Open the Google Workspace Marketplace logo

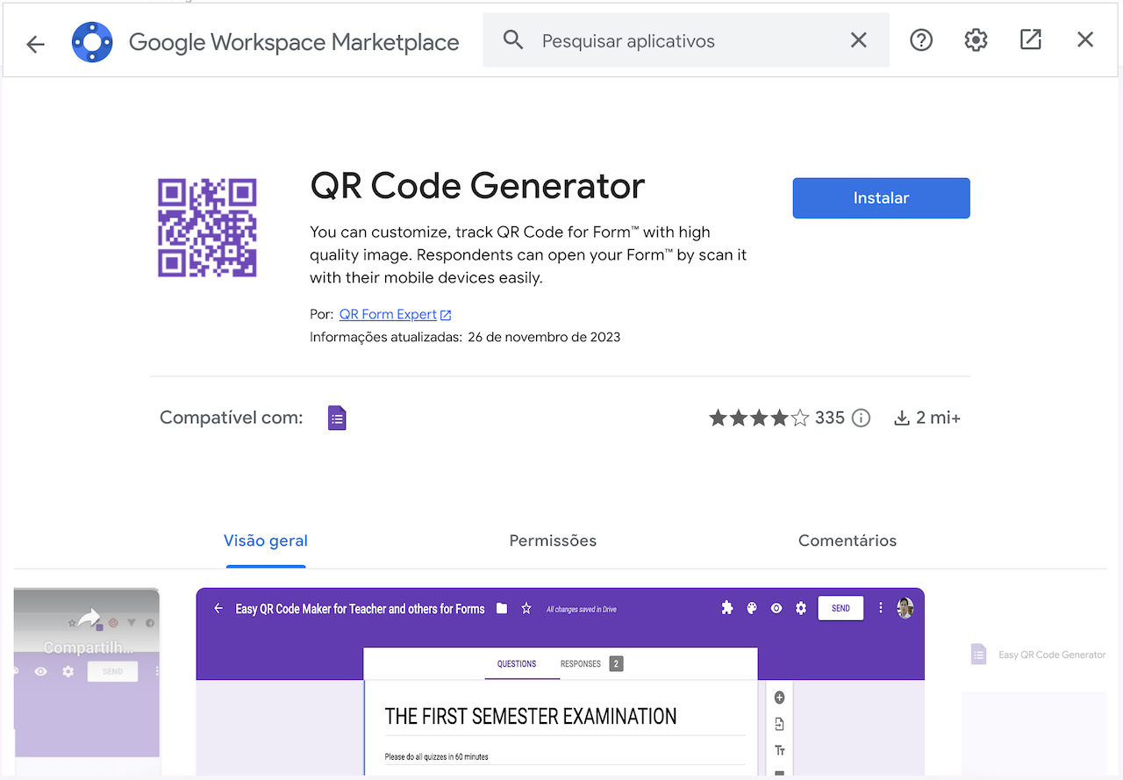tap(92, 42)
